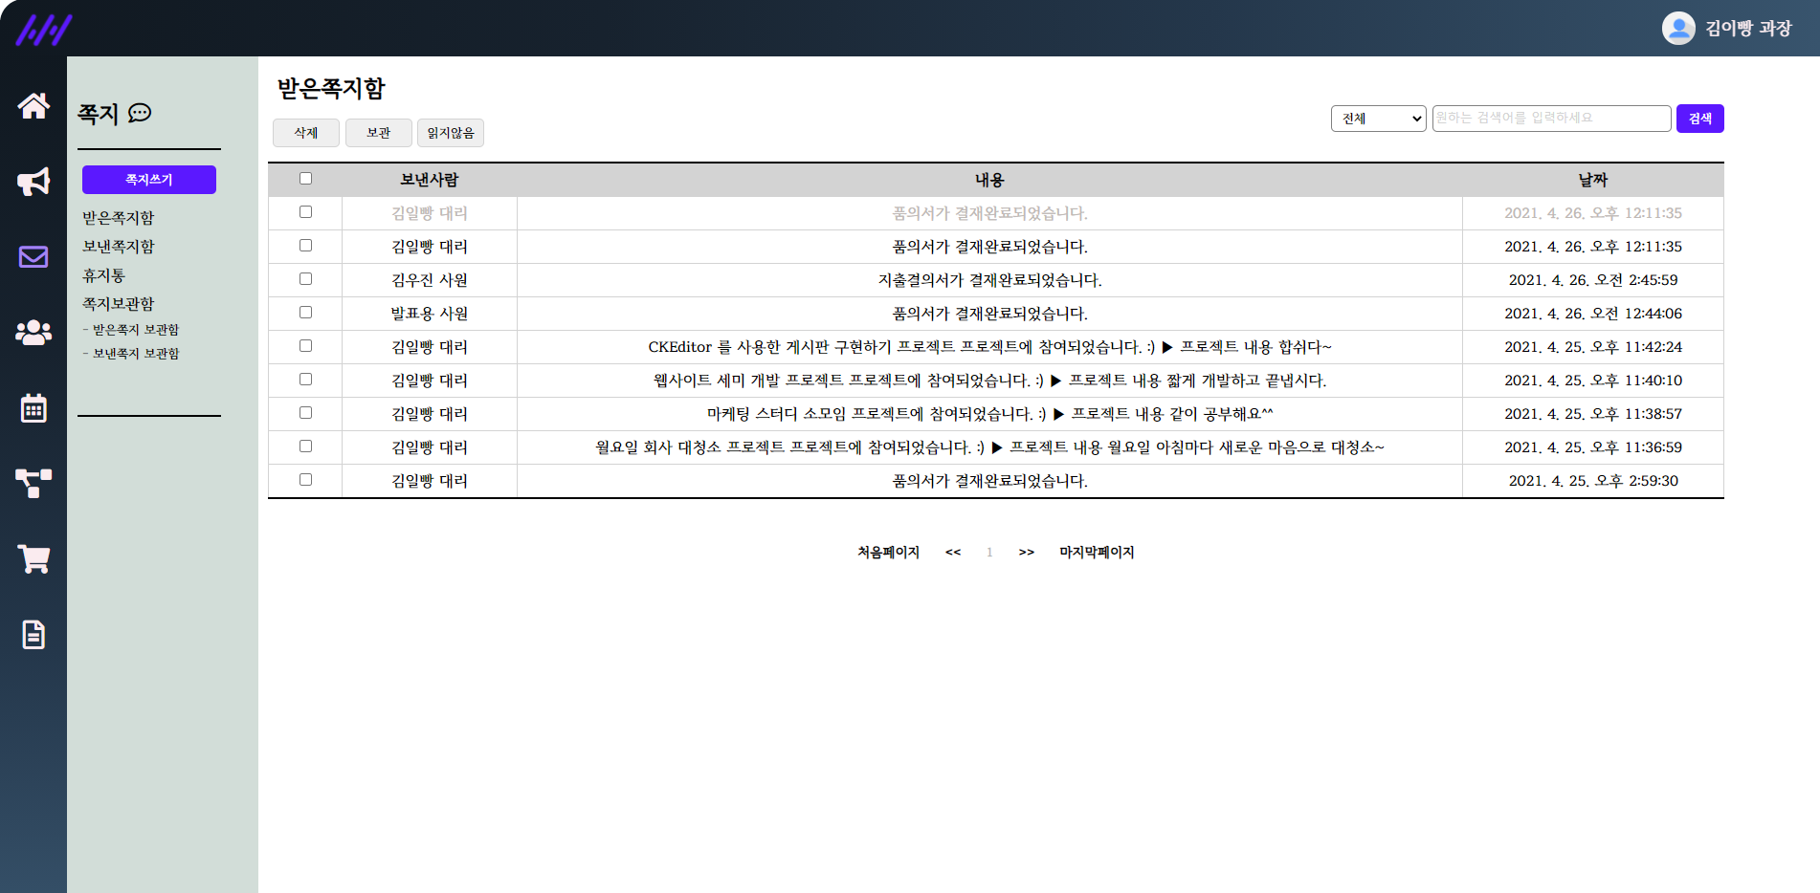Open the shopping cart icon in sidebar

click(x=33, y=559)
